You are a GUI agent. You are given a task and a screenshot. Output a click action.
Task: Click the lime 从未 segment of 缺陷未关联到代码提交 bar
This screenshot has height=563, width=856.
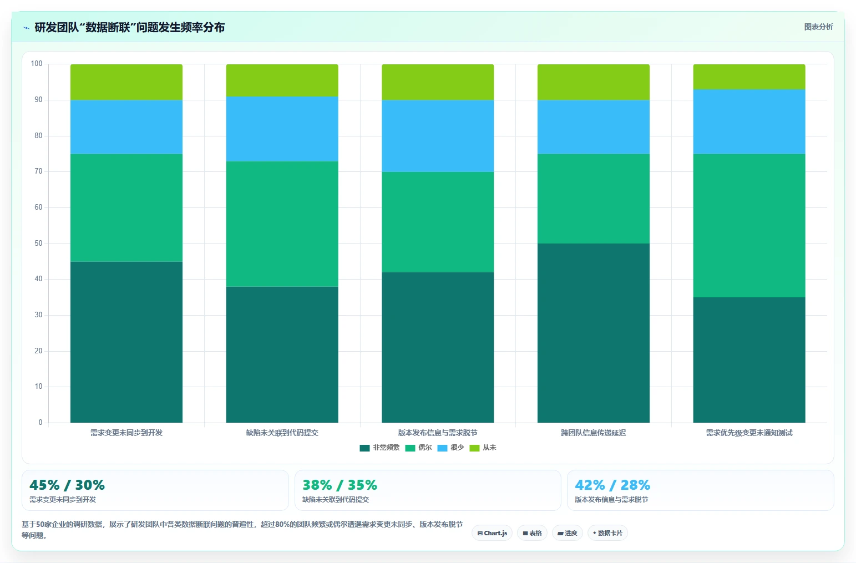point(282,80)
